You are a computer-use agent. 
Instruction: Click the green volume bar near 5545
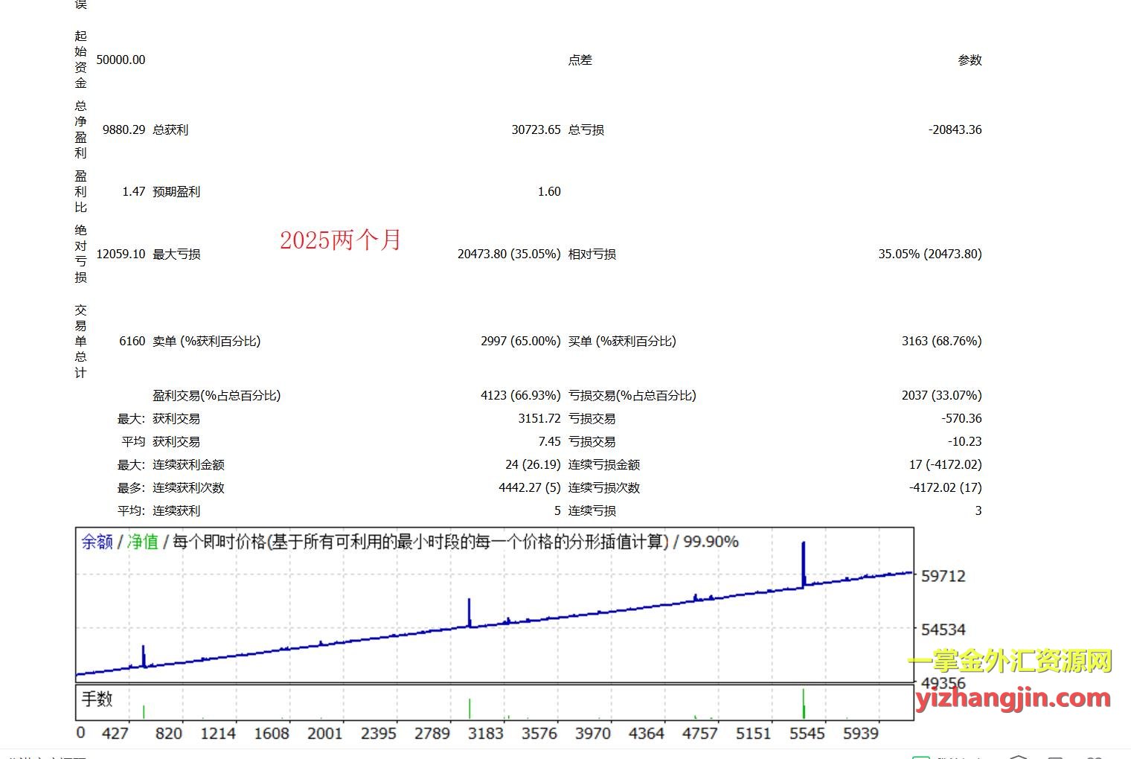pyautogui.click(x=804, y=704)
